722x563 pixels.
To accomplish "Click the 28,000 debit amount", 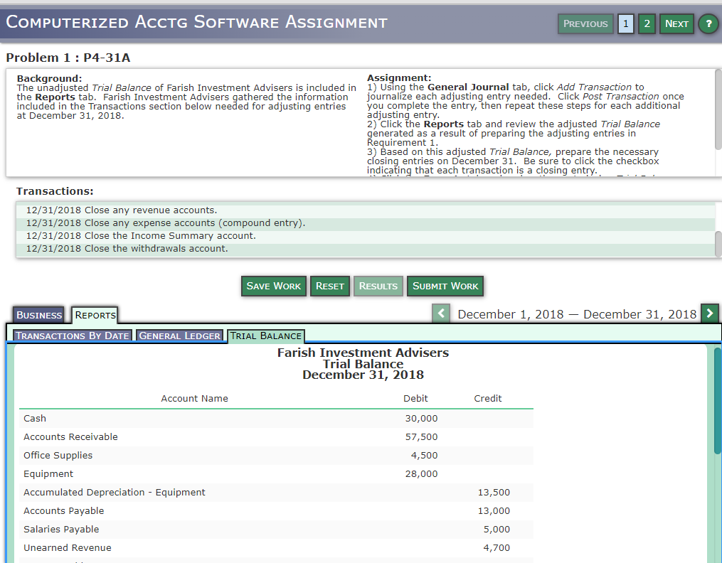I will pos(421,473).
